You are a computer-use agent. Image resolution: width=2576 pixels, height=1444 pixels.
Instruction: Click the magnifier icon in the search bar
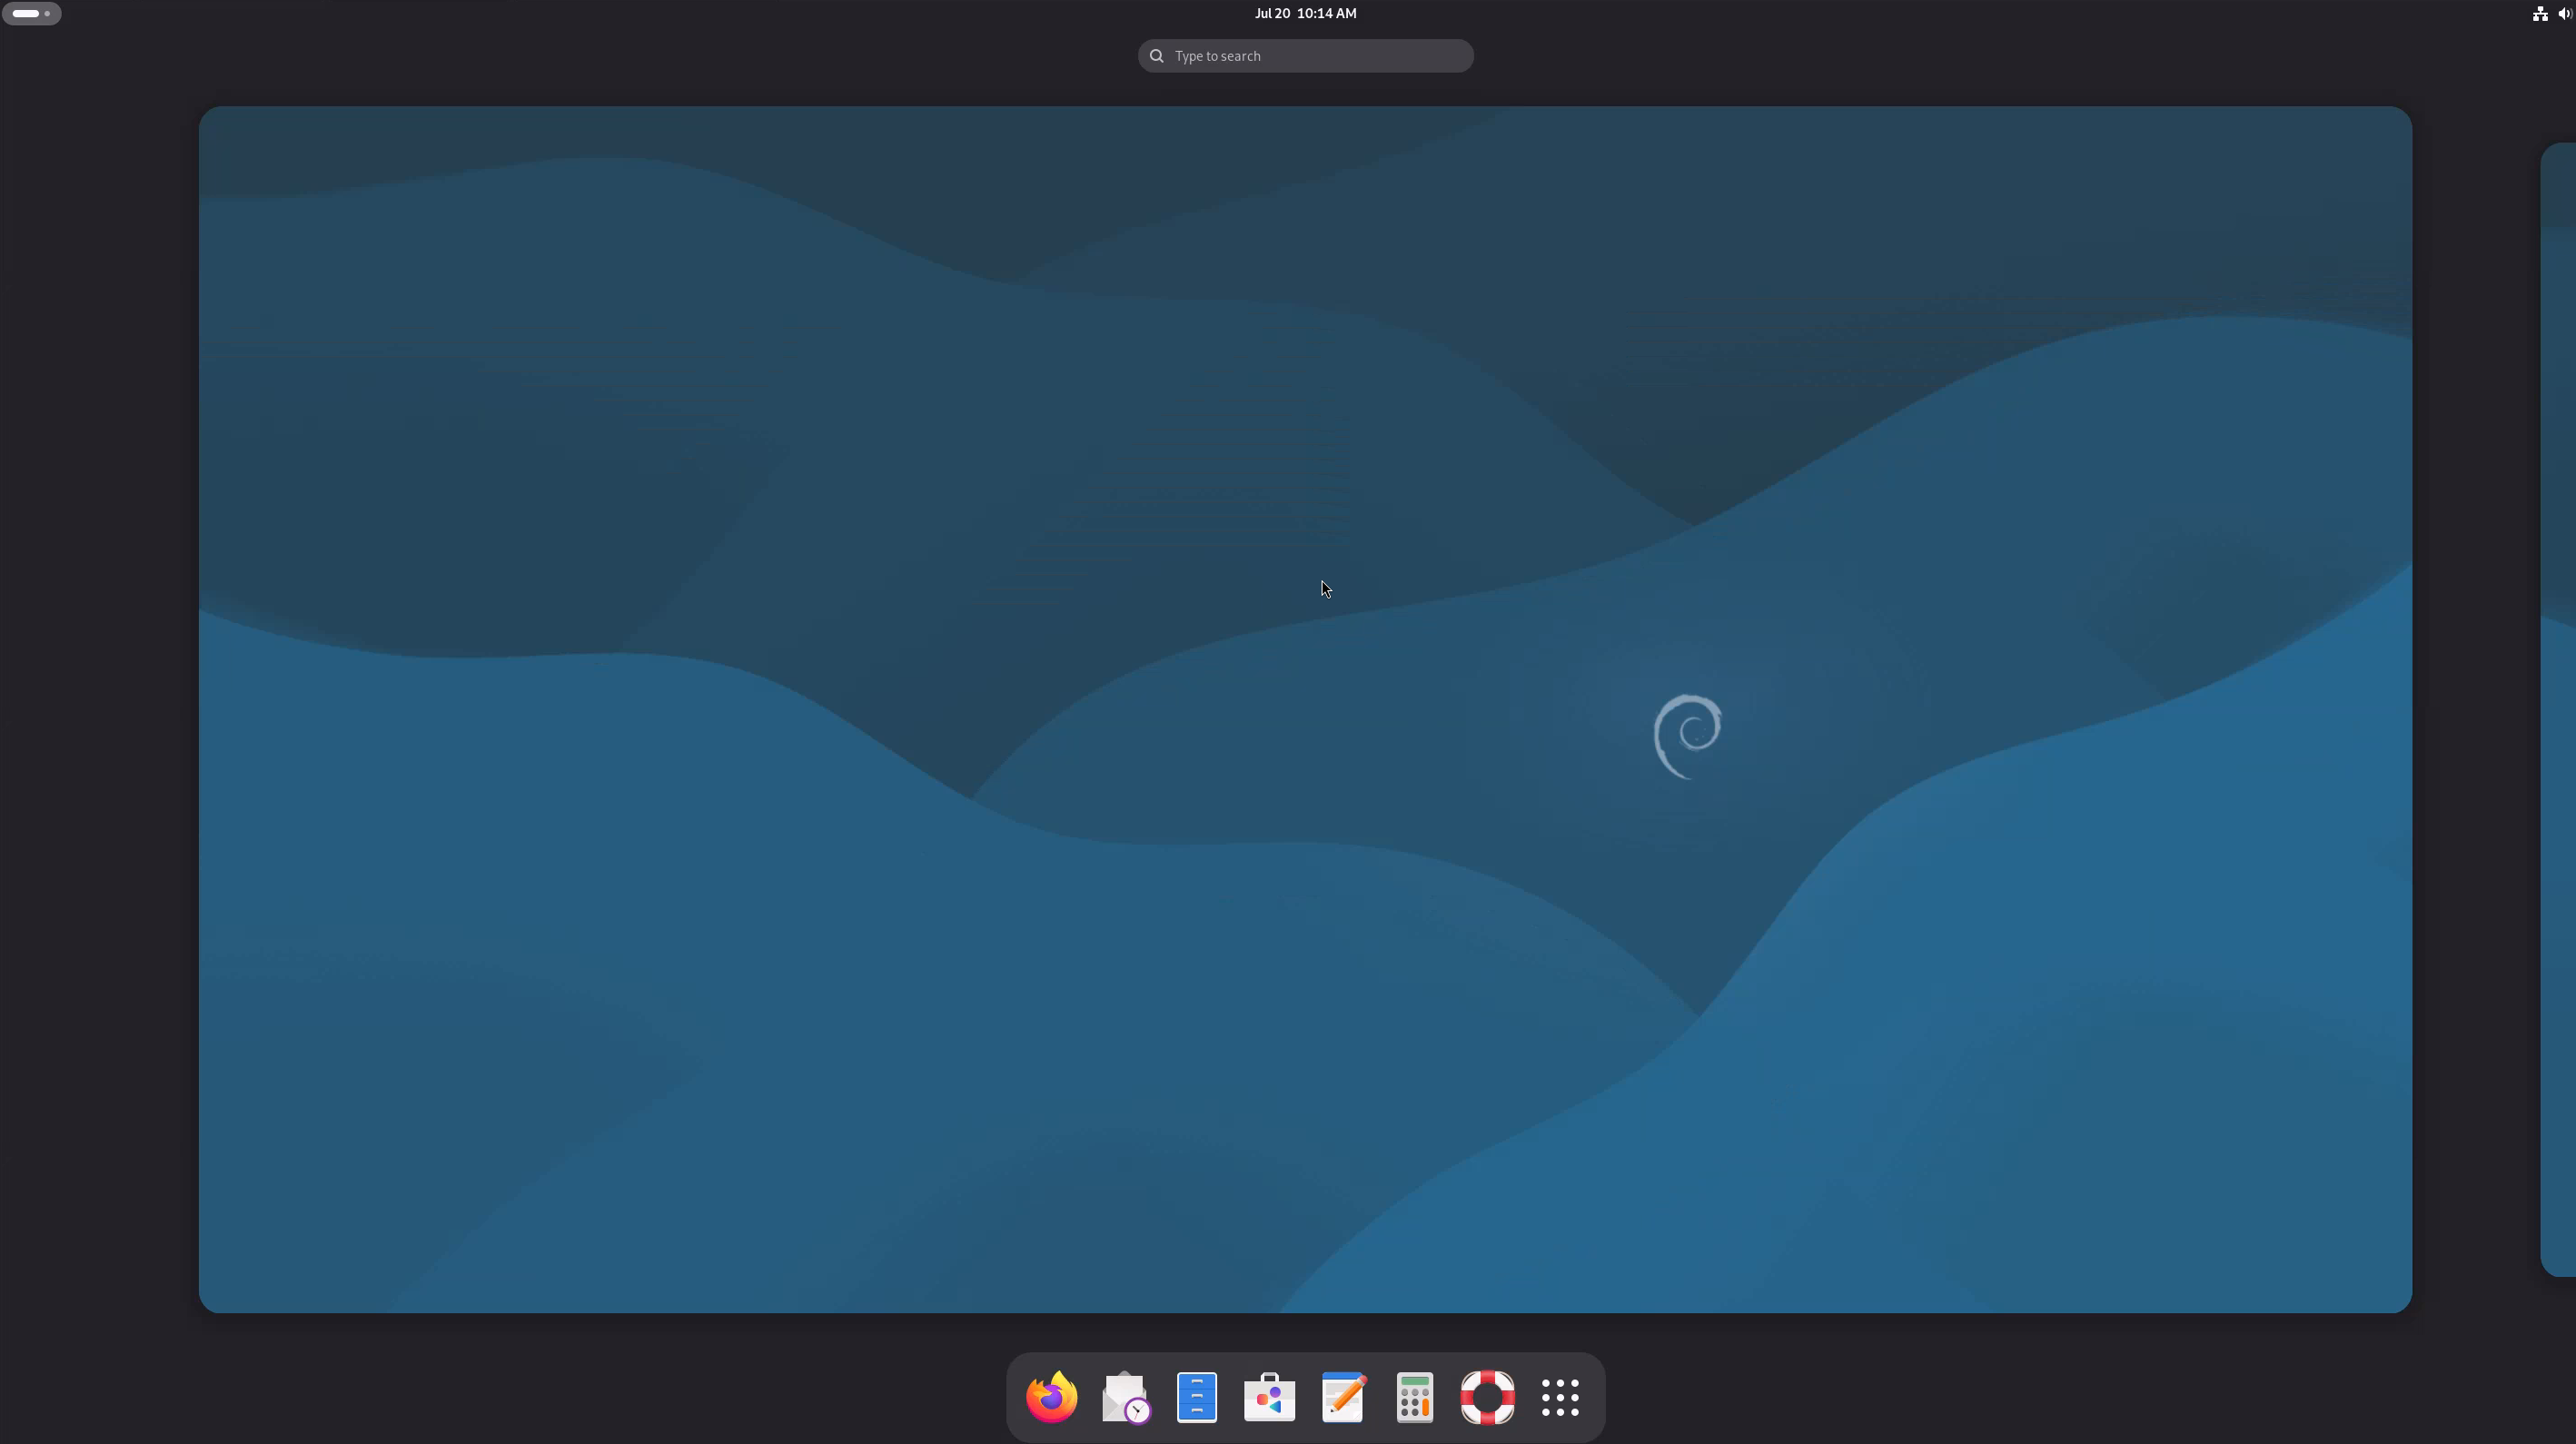pos(1155,55)
